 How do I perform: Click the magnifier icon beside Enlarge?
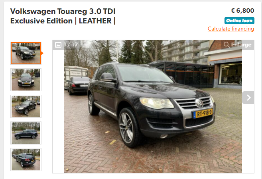[227, 45]
